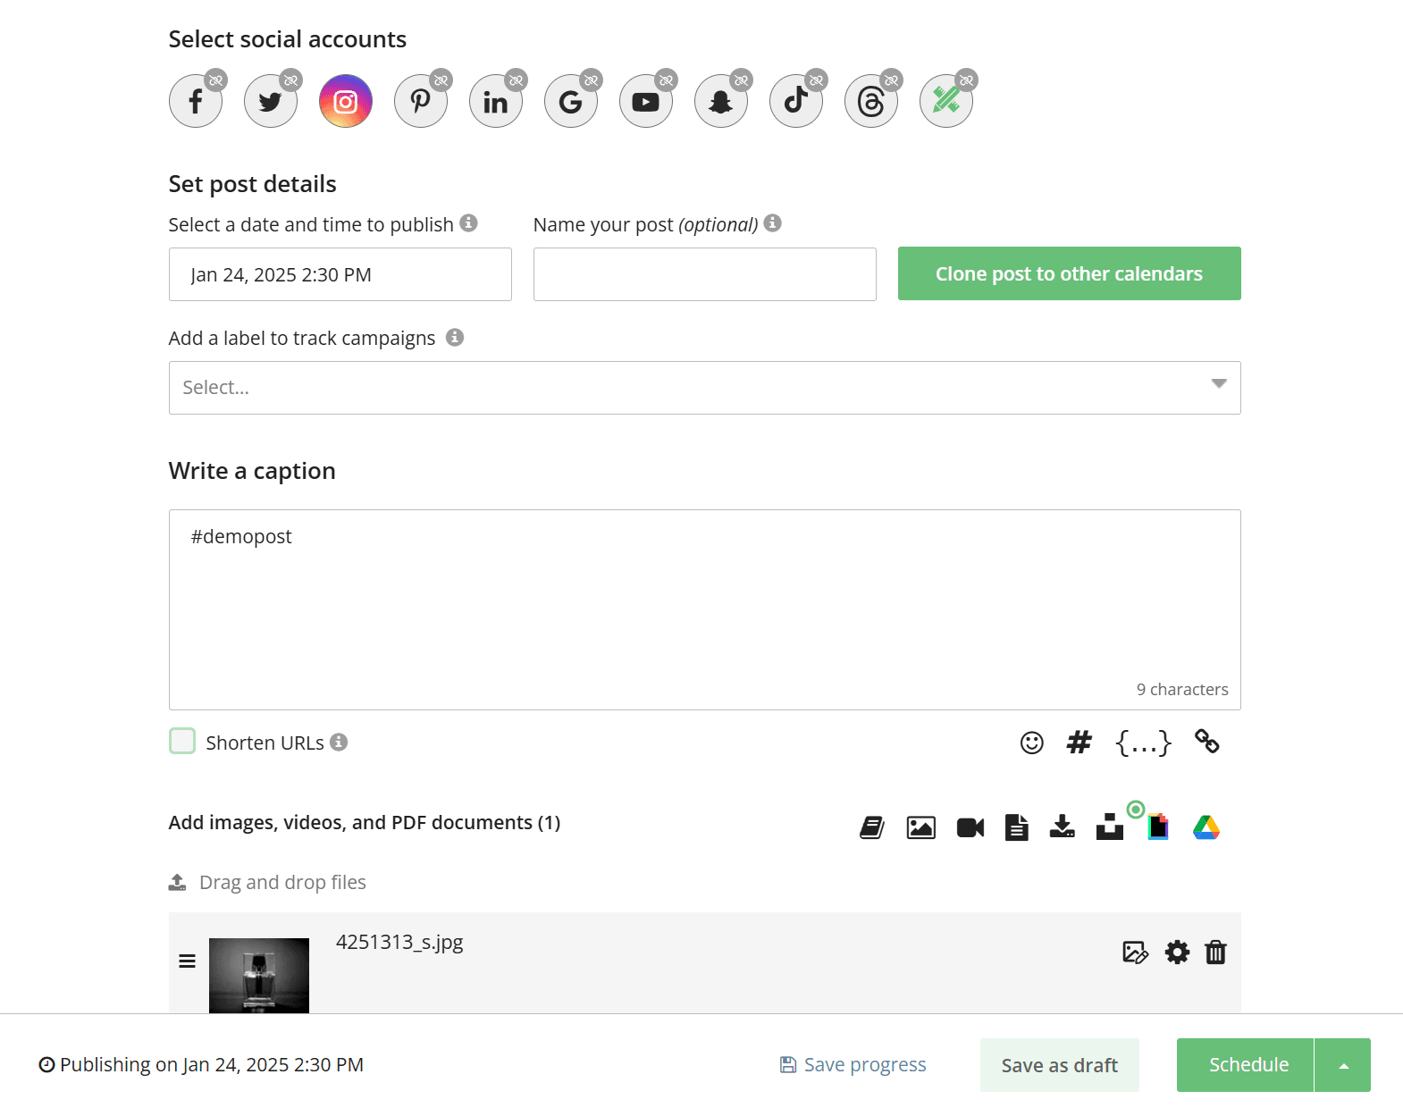Toggle the Facebook account icon

pyautogui.click(x=196, y=101)
